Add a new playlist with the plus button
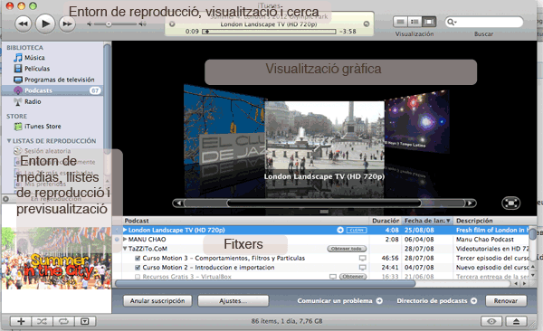 [21, 321]
